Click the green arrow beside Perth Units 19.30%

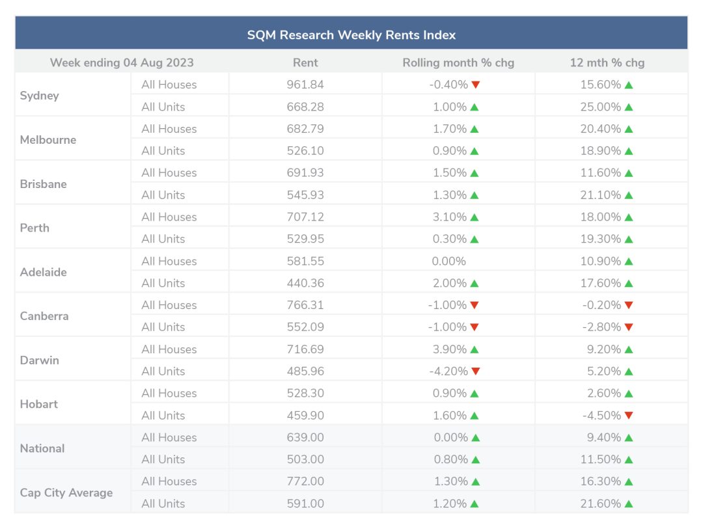tap(629, 239)
